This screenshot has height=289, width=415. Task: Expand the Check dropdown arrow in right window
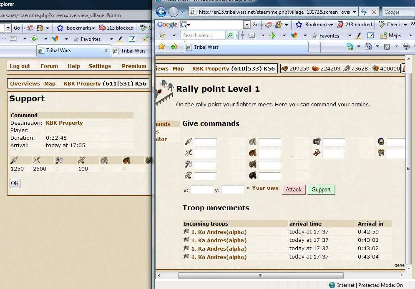pos(405,25)
